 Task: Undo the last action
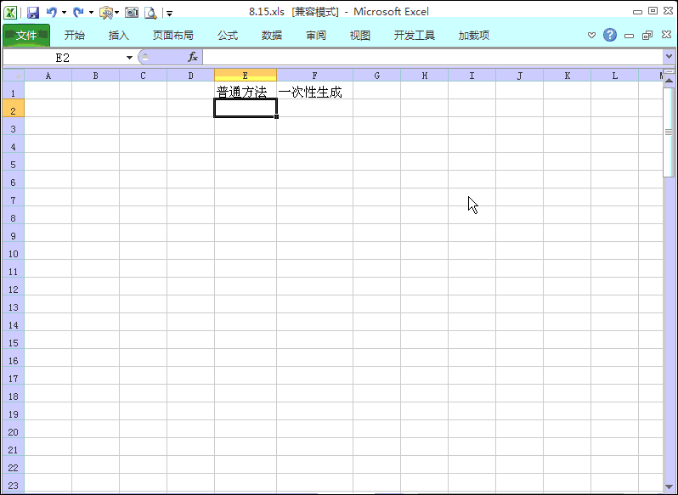pos(52,13)
